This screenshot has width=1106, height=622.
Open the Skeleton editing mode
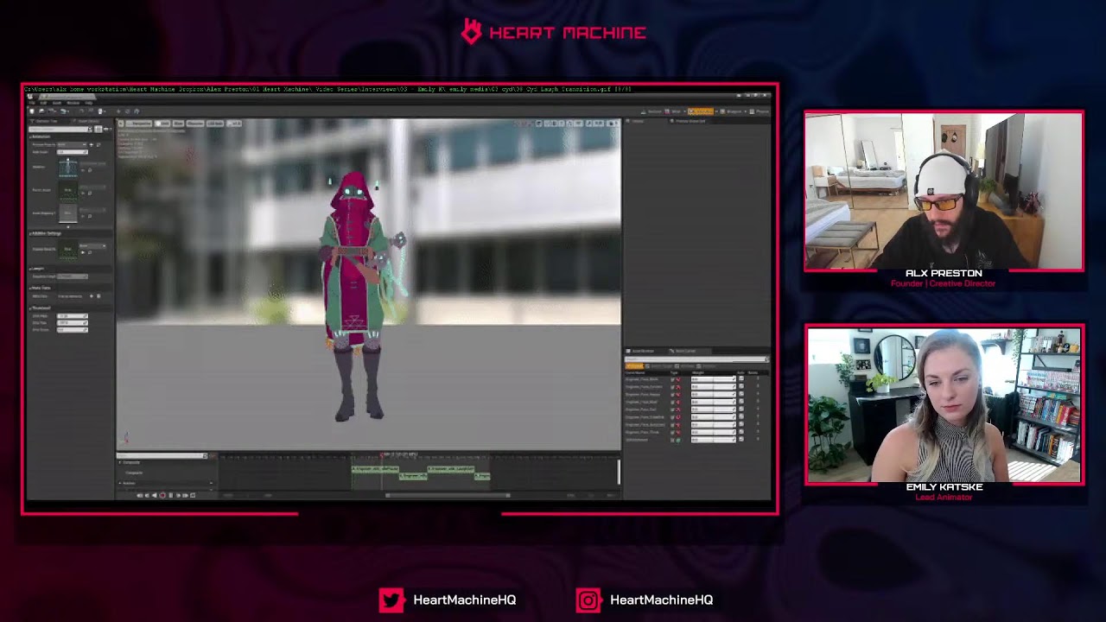click(652, 111)
